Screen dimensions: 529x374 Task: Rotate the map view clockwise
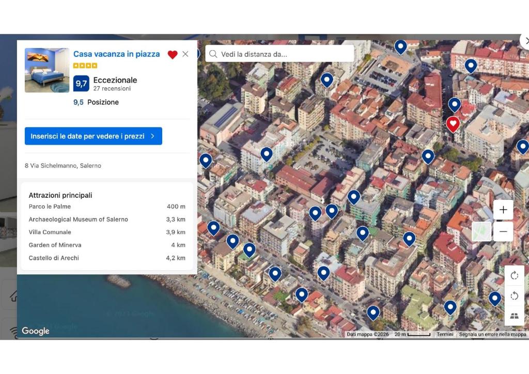pyautogui.click(x=514, y=275)
